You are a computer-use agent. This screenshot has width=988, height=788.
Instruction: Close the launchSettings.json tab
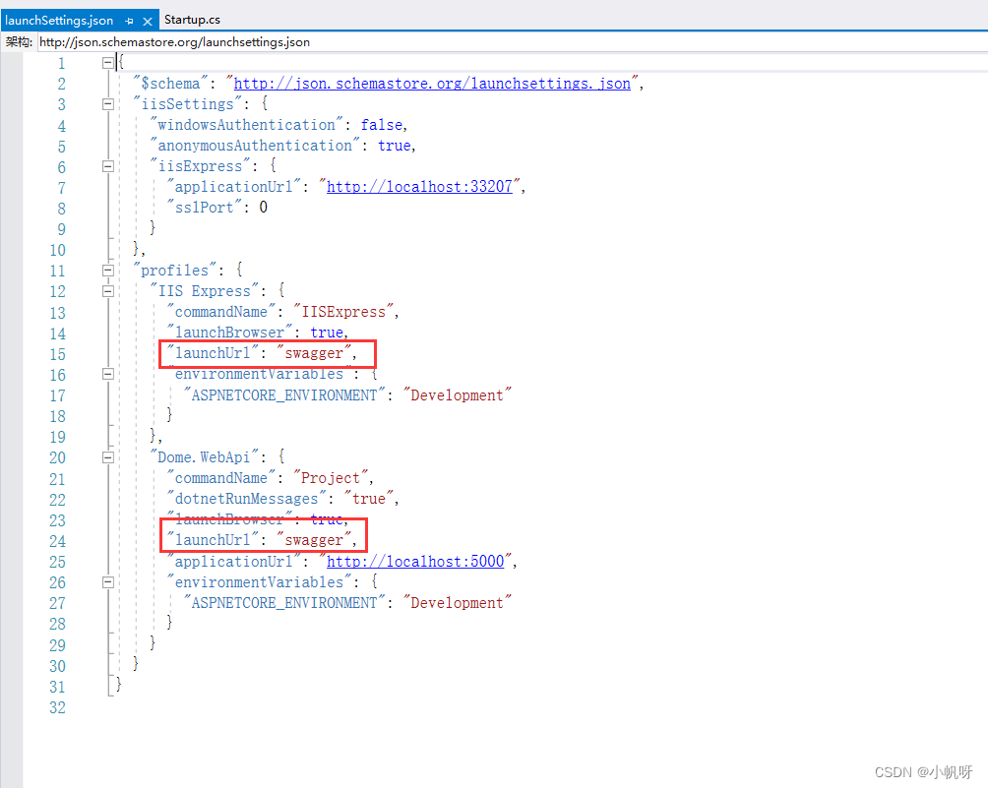coord(146,18)
